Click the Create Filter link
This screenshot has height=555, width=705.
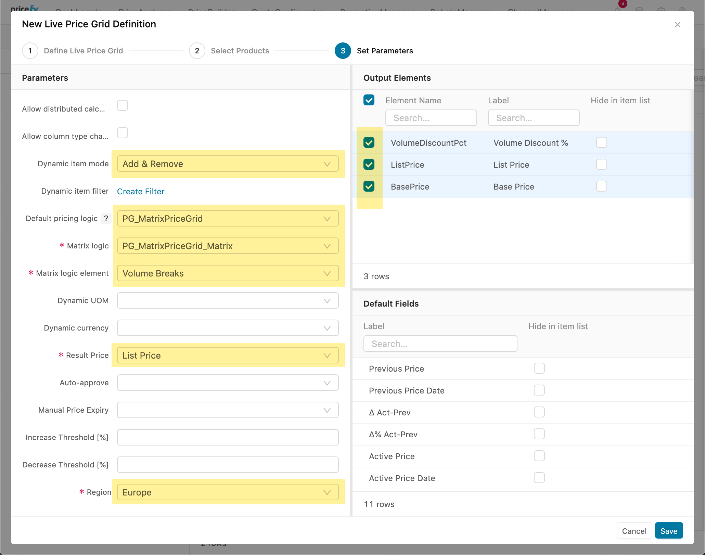click(141, 191)
